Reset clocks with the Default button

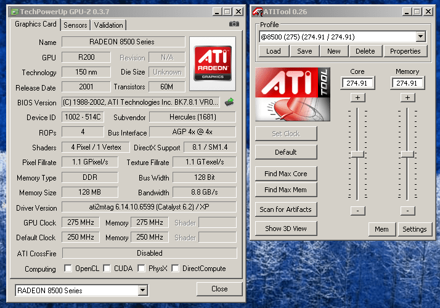tap(286, 152)
